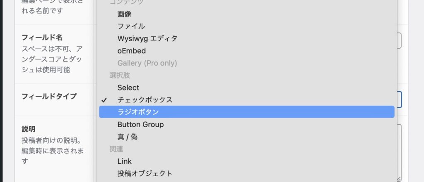Select the チェックボックス option
The width and height of the screenshot is (424, 182).
click(145, 100)
